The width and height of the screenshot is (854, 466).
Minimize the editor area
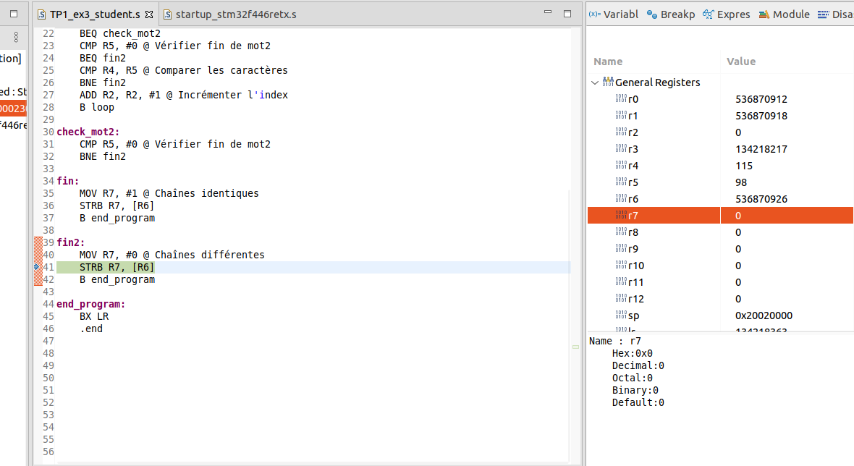(x=549, y=14)
